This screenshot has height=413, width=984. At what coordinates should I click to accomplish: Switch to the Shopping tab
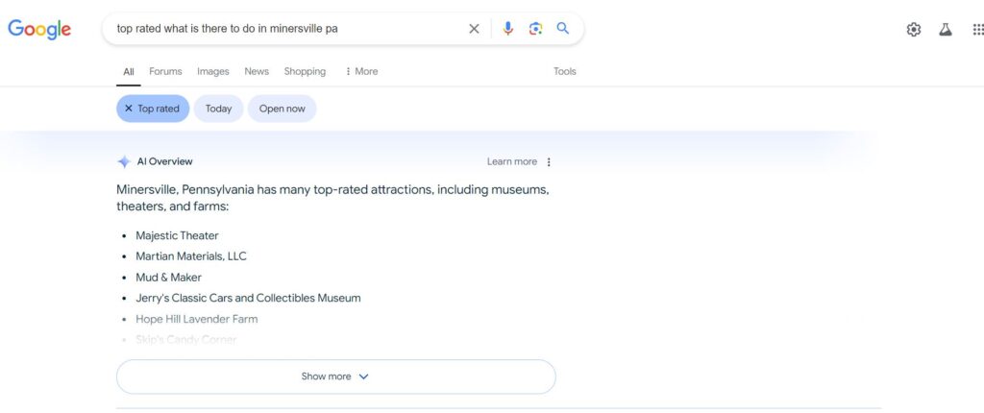tap(305, 71)
